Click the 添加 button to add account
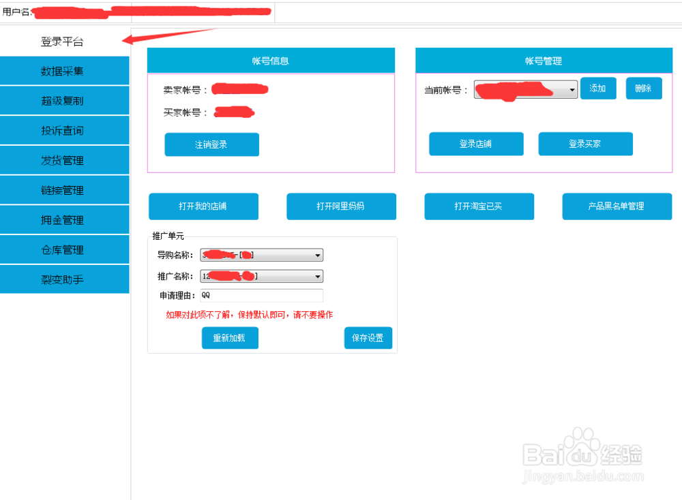682x500 pixels. (598, 88)
